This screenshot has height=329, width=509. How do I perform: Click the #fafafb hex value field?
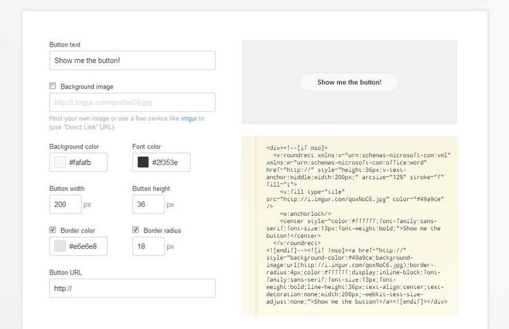tap(86, 162)
